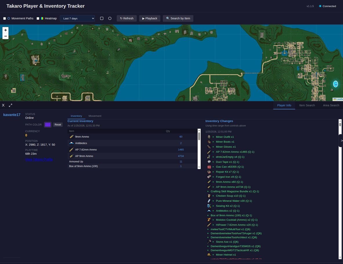This screenshot has height=264, width=343.
Task: Click the Miner Outfit icon in Inventory Changes
Action: 209,136
